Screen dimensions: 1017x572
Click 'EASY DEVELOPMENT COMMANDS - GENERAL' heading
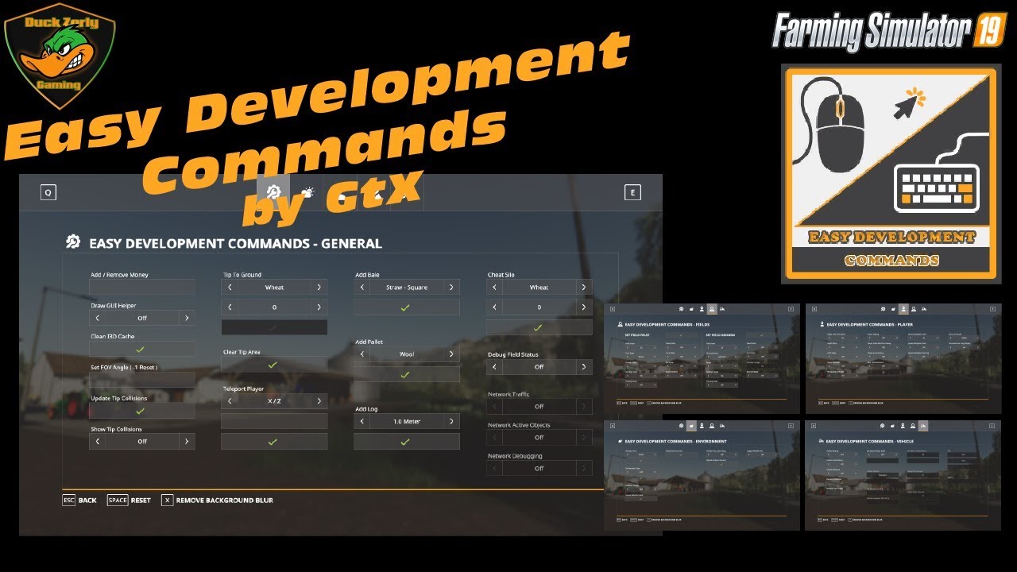[235, 243]
